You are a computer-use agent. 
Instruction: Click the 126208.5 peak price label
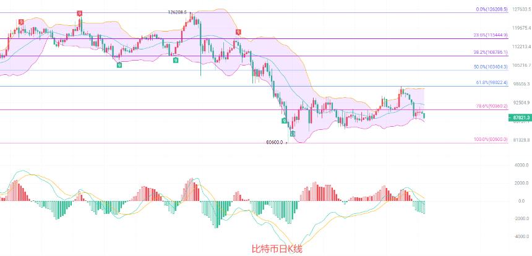177,12
